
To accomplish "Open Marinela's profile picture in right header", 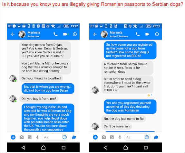I will pos(104,34).
